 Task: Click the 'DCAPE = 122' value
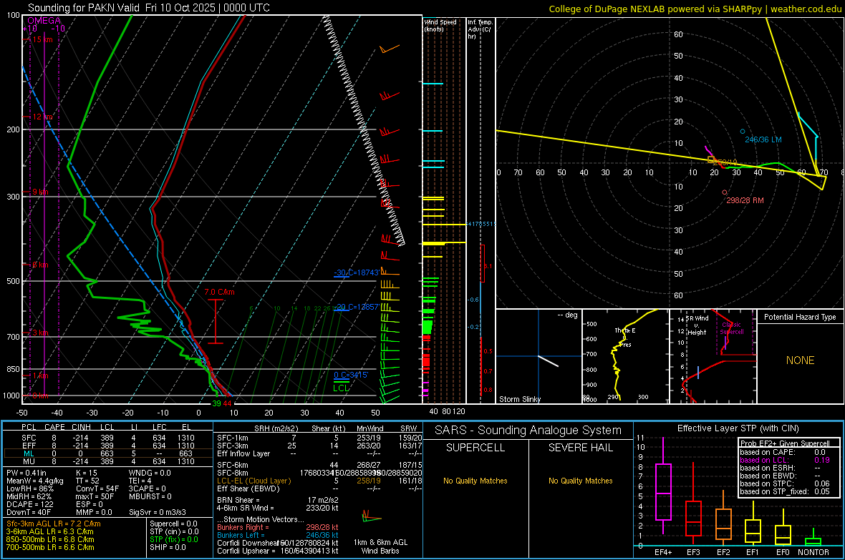pyautogui.click(x=29, y=504)
